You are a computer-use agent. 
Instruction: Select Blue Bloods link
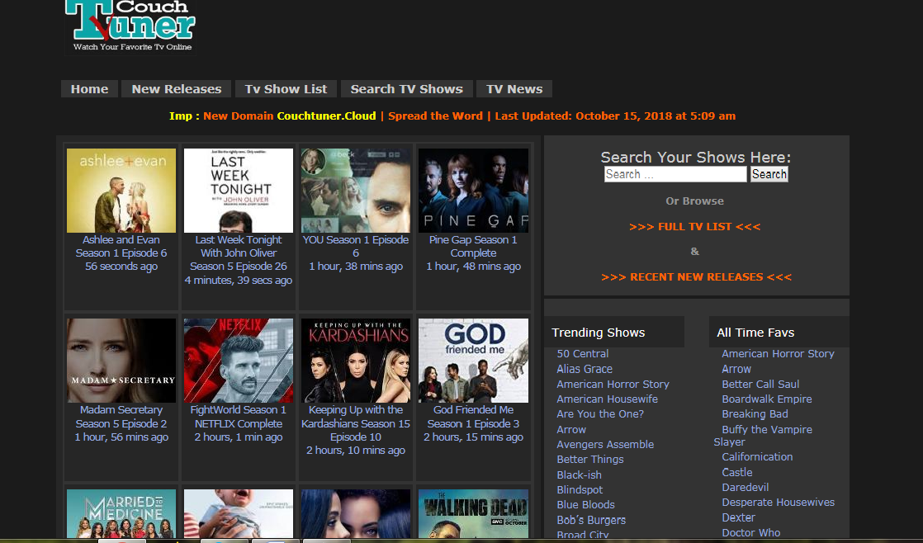(585, 504)
